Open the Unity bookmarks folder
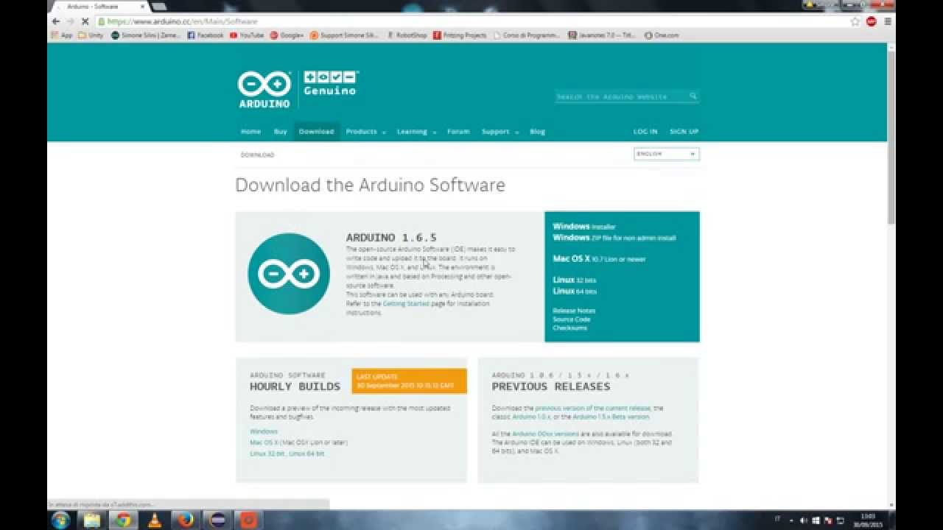 (x=91, y=35)
